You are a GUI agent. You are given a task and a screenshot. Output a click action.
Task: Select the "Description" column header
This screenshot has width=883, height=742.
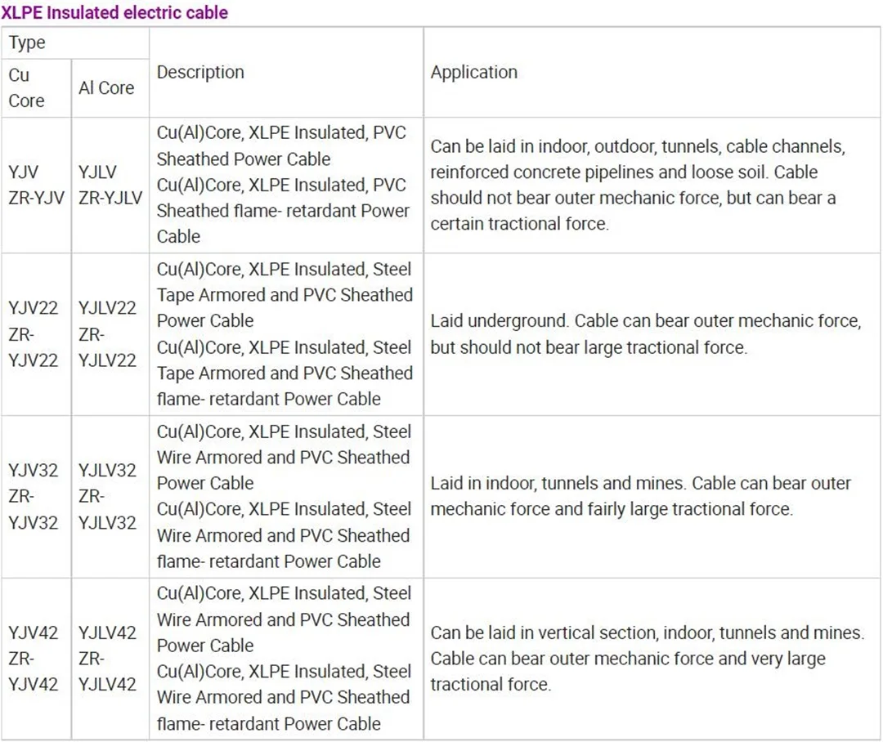(200, 72)
